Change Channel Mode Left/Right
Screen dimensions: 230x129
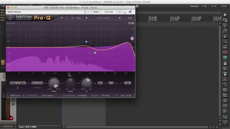[82, 96]
